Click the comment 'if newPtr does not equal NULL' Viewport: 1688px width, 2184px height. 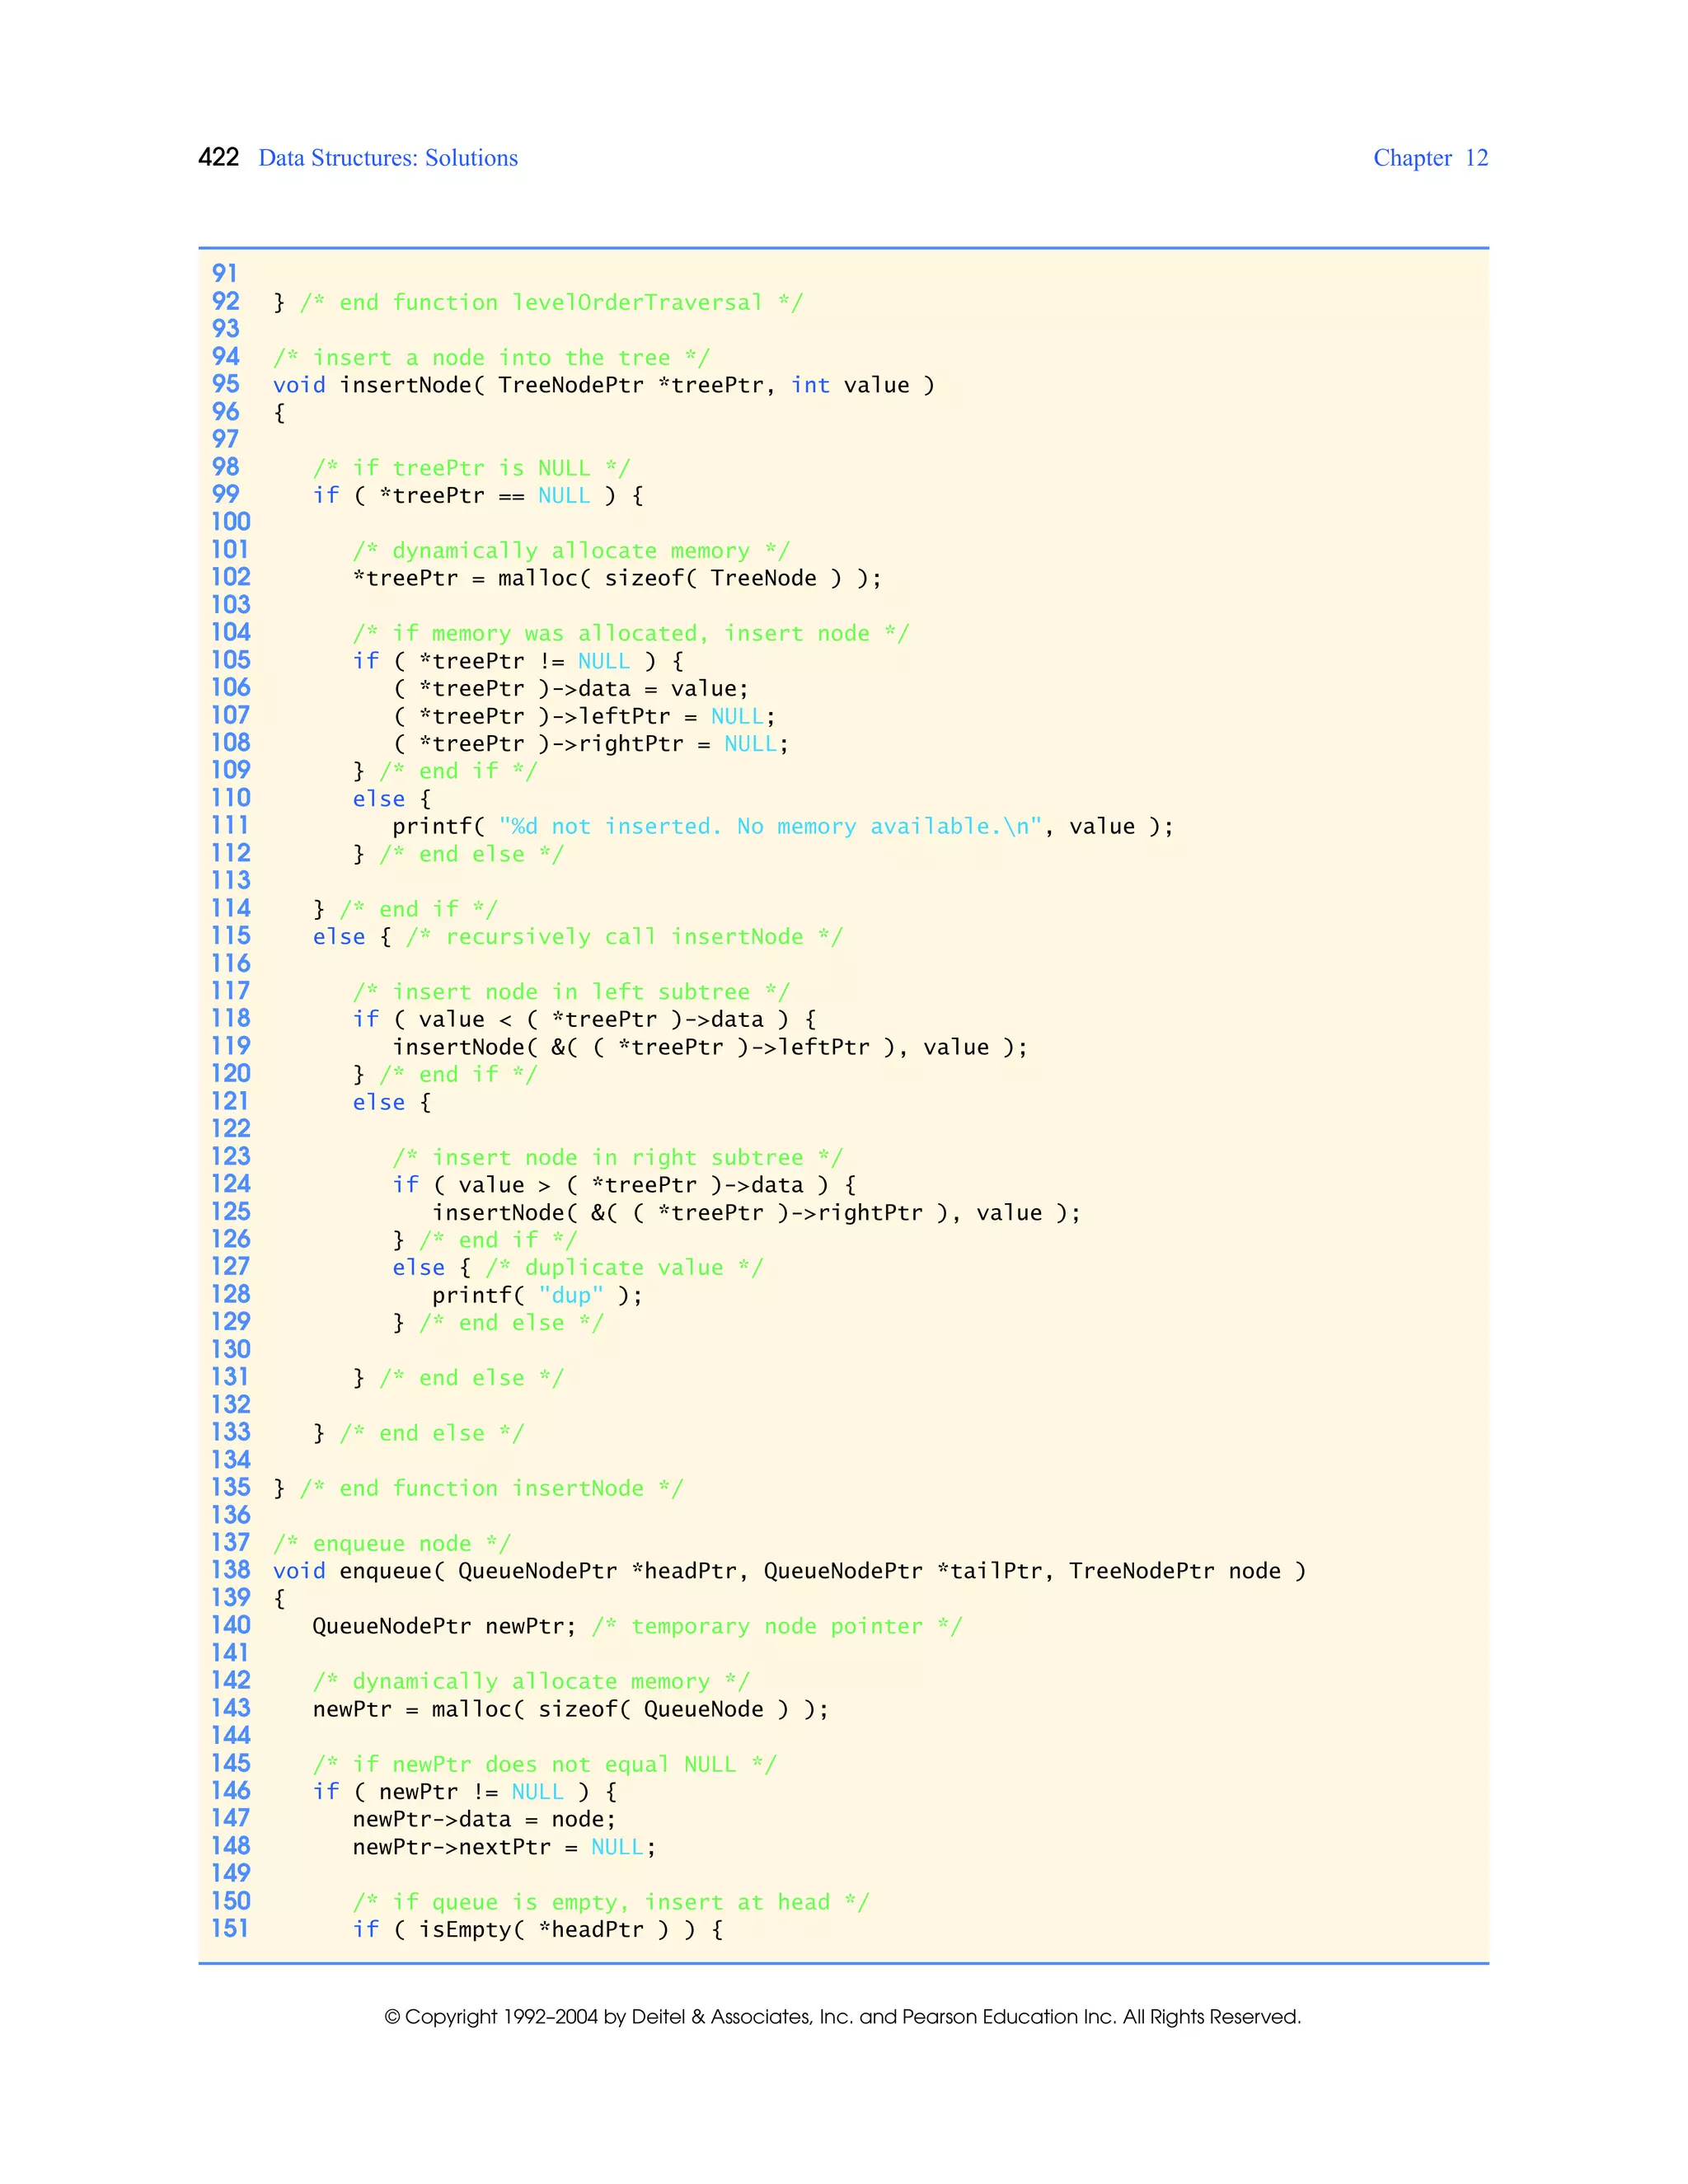(x=544, y=1764)
